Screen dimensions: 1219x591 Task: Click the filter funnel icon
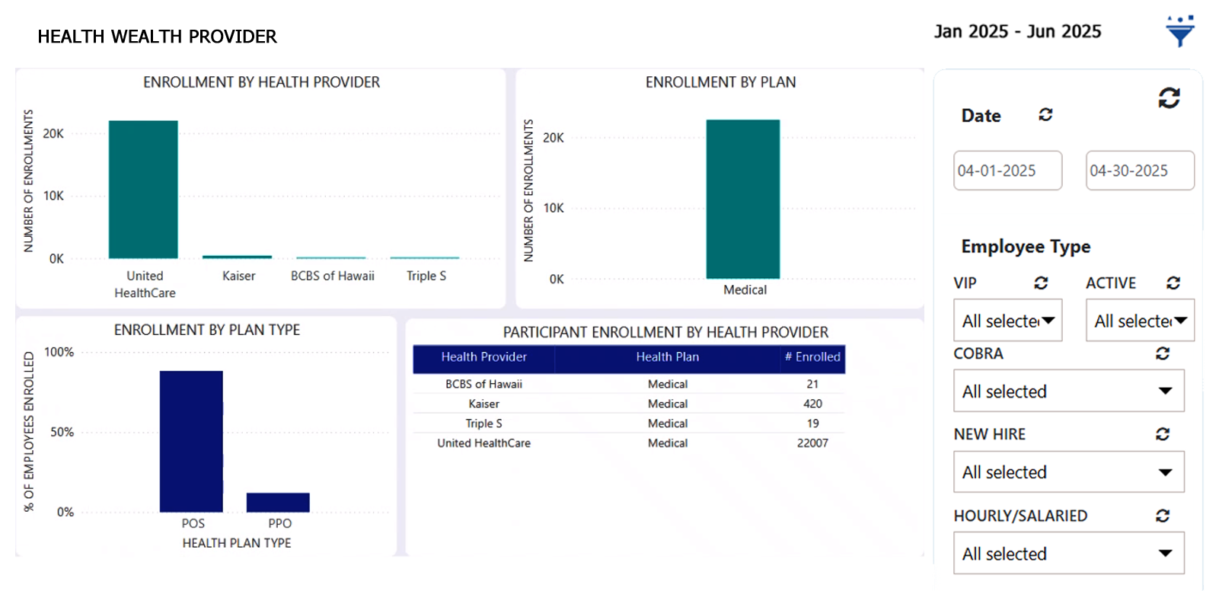1179,32
